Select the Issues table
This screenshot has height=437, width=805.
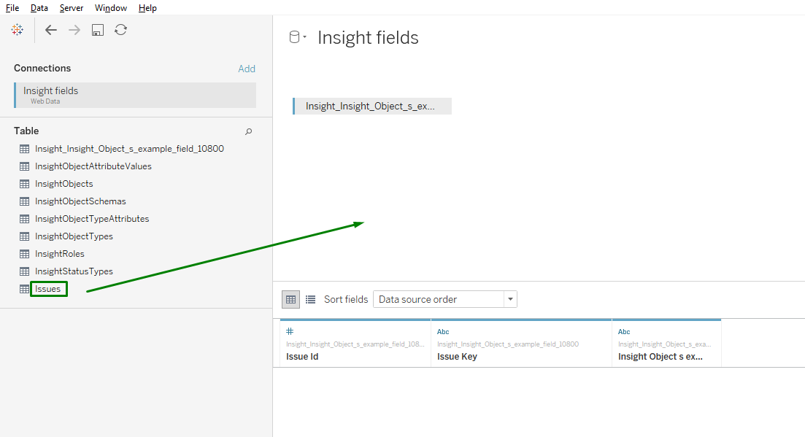pyautogui.click(x=48, y=289)
